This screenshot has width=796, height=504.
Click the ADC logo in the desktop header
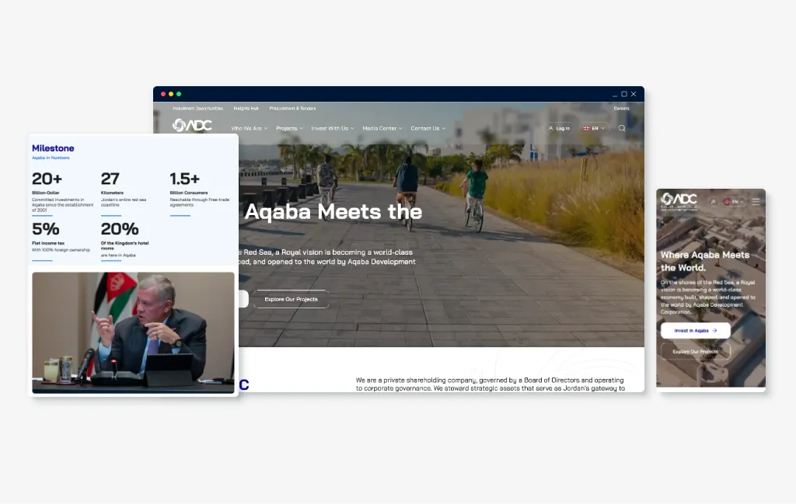[192, 125]
